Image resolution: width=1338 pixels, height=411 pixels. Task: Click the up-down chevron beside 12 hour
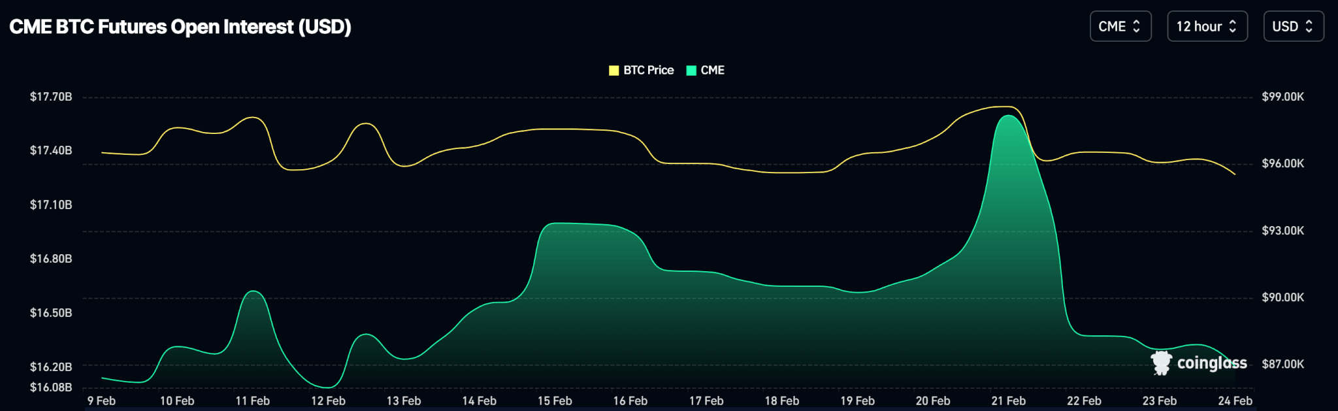point(1232,27)
